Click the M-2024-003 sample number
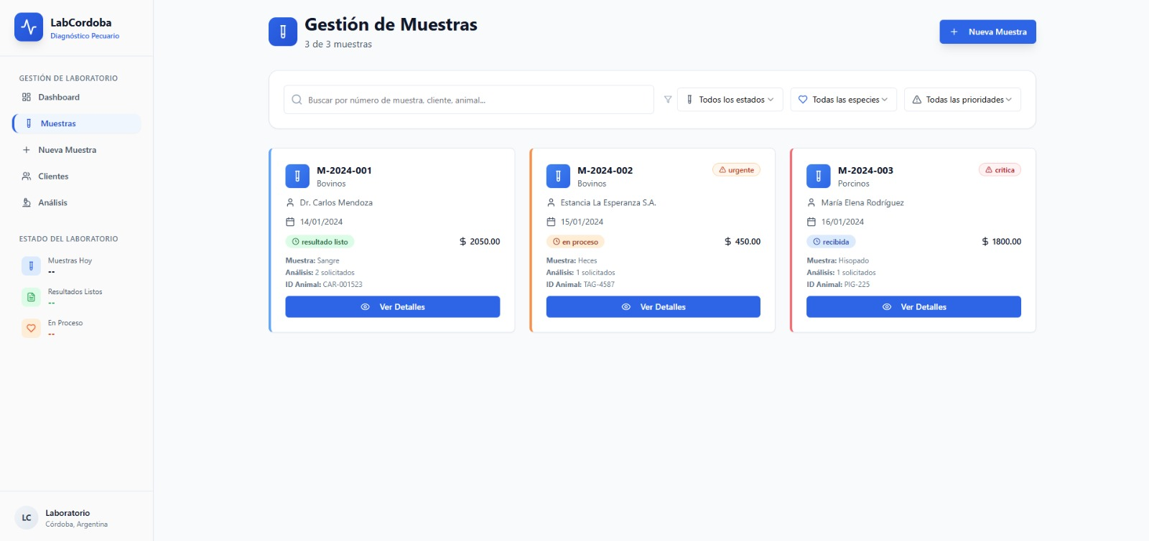Image resolution: width=1149 pixels, height=541 pixels. click(x=865, y=171)
